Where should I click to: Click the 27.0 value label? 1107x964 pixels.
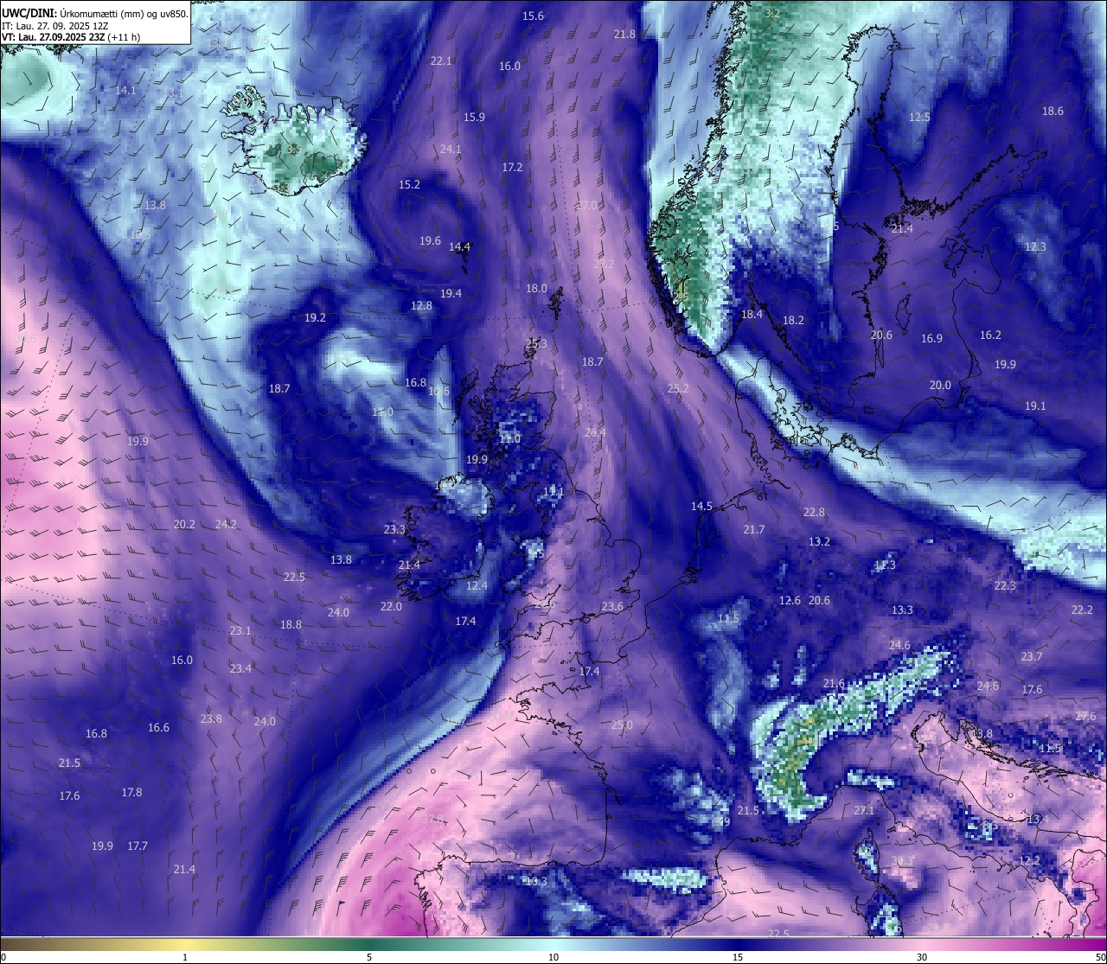586,206
